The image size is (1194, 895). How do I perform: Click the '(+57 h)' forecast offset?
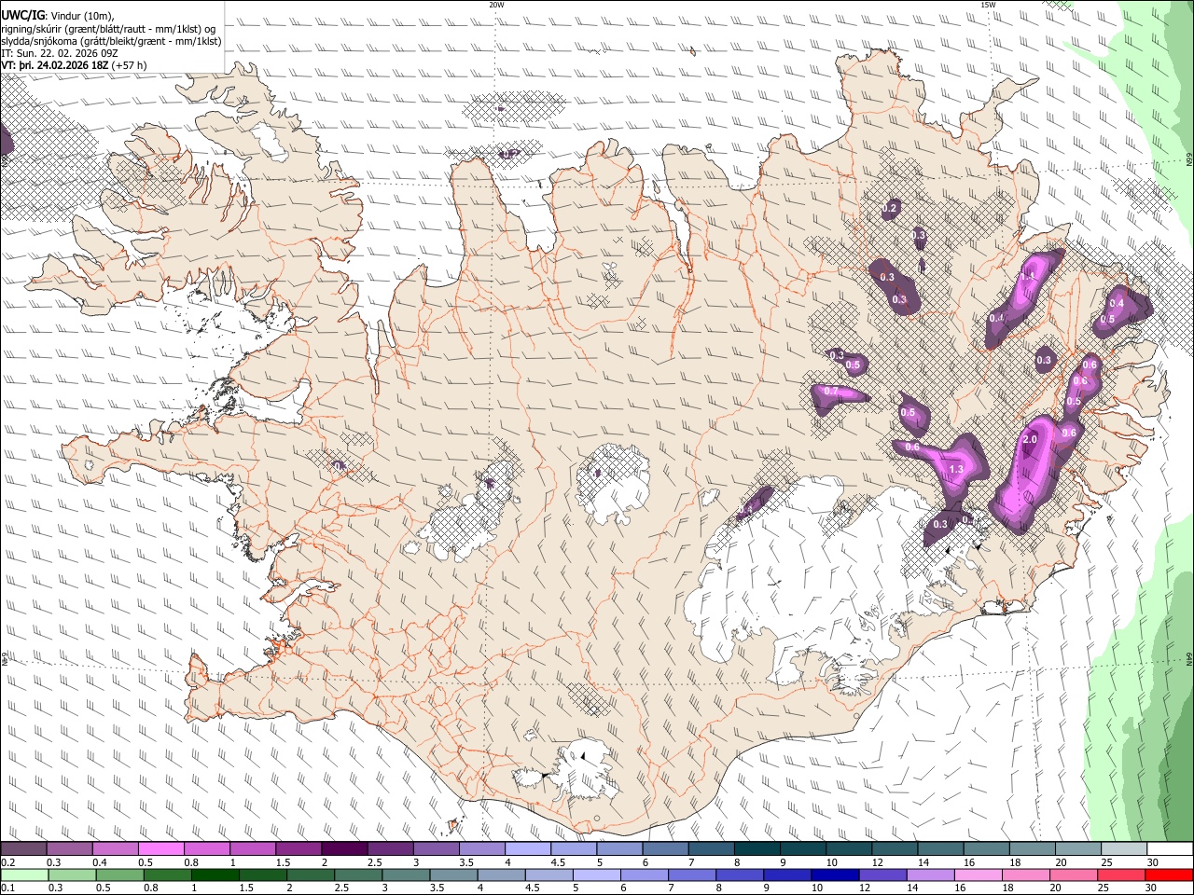pyautogui.click(x=129, y=65)
